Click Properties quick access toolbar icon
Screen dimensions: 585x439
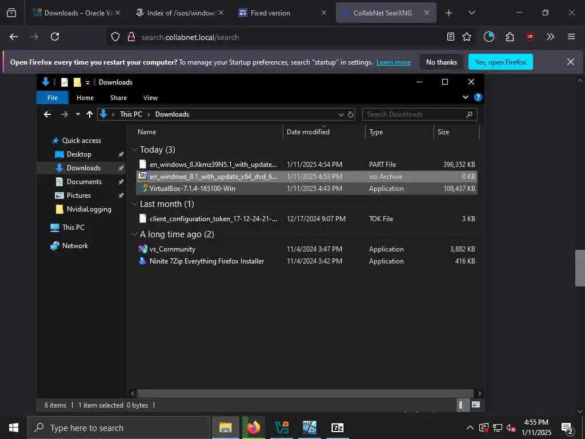click(65, 82)
